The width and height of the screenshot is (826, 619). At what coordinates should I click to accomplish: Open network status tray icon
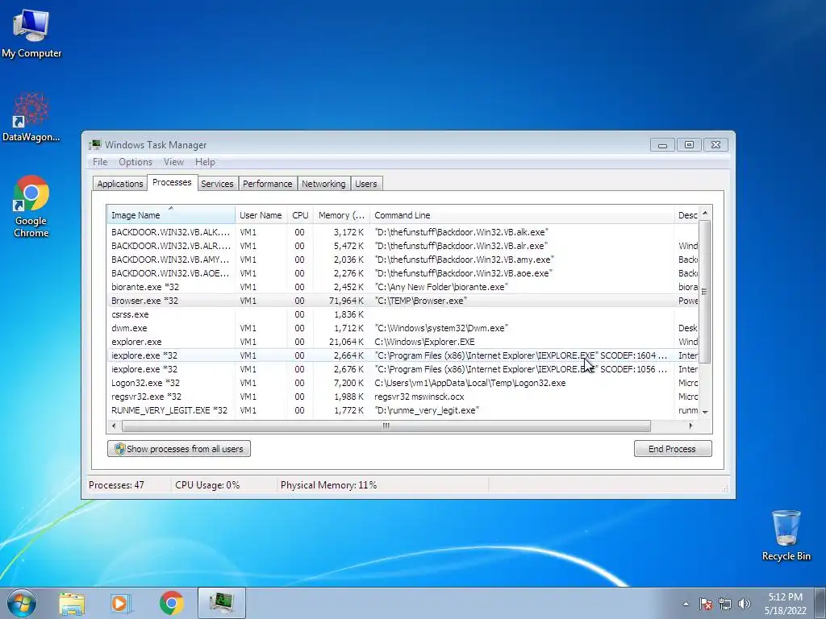point(725,604)
